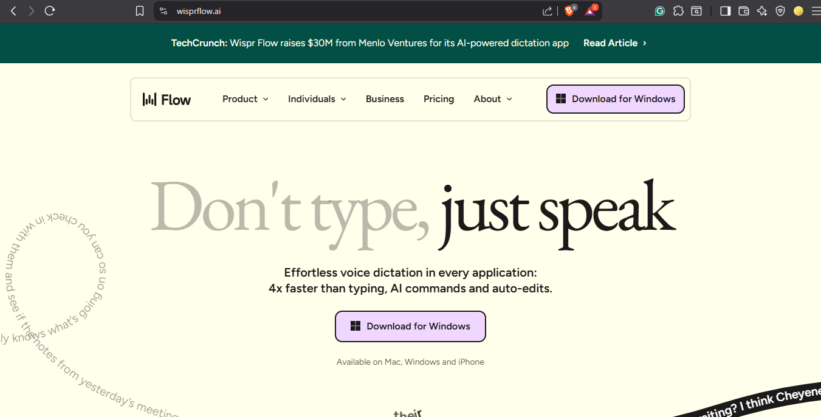Share this page link

548,11
